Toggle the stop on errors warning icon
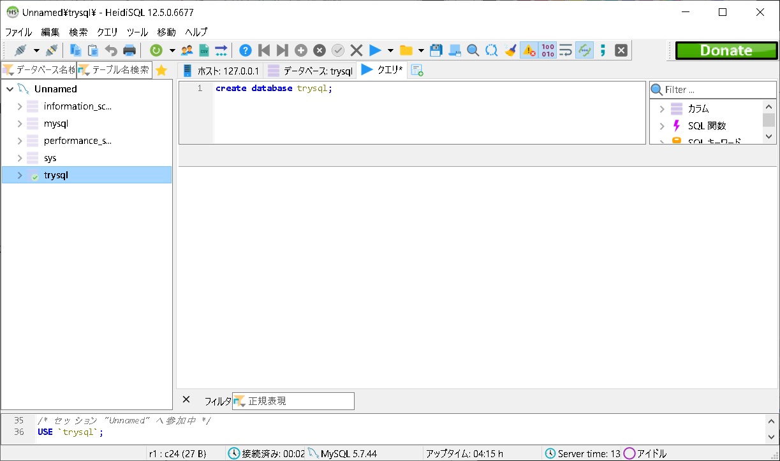The height and width of the screenshot is (461, 780). pos(529,50)
